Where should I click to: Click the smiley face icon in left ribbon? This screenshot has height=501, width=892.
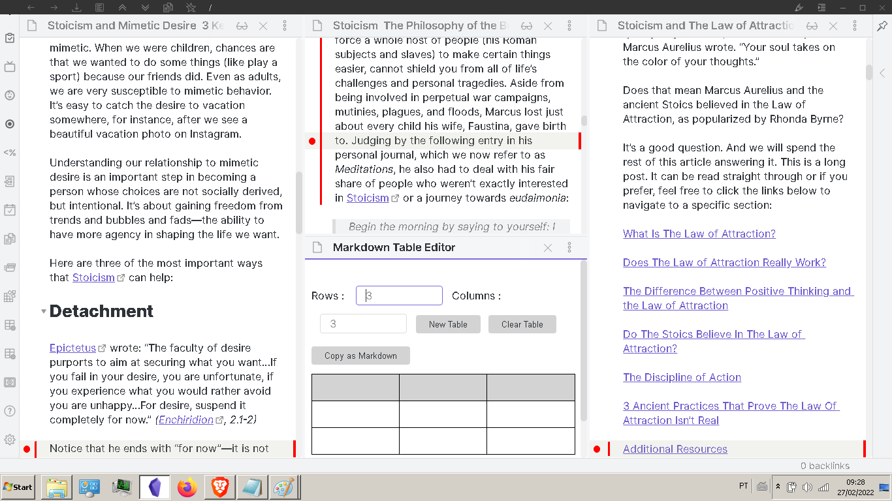(x=10, y=95)
